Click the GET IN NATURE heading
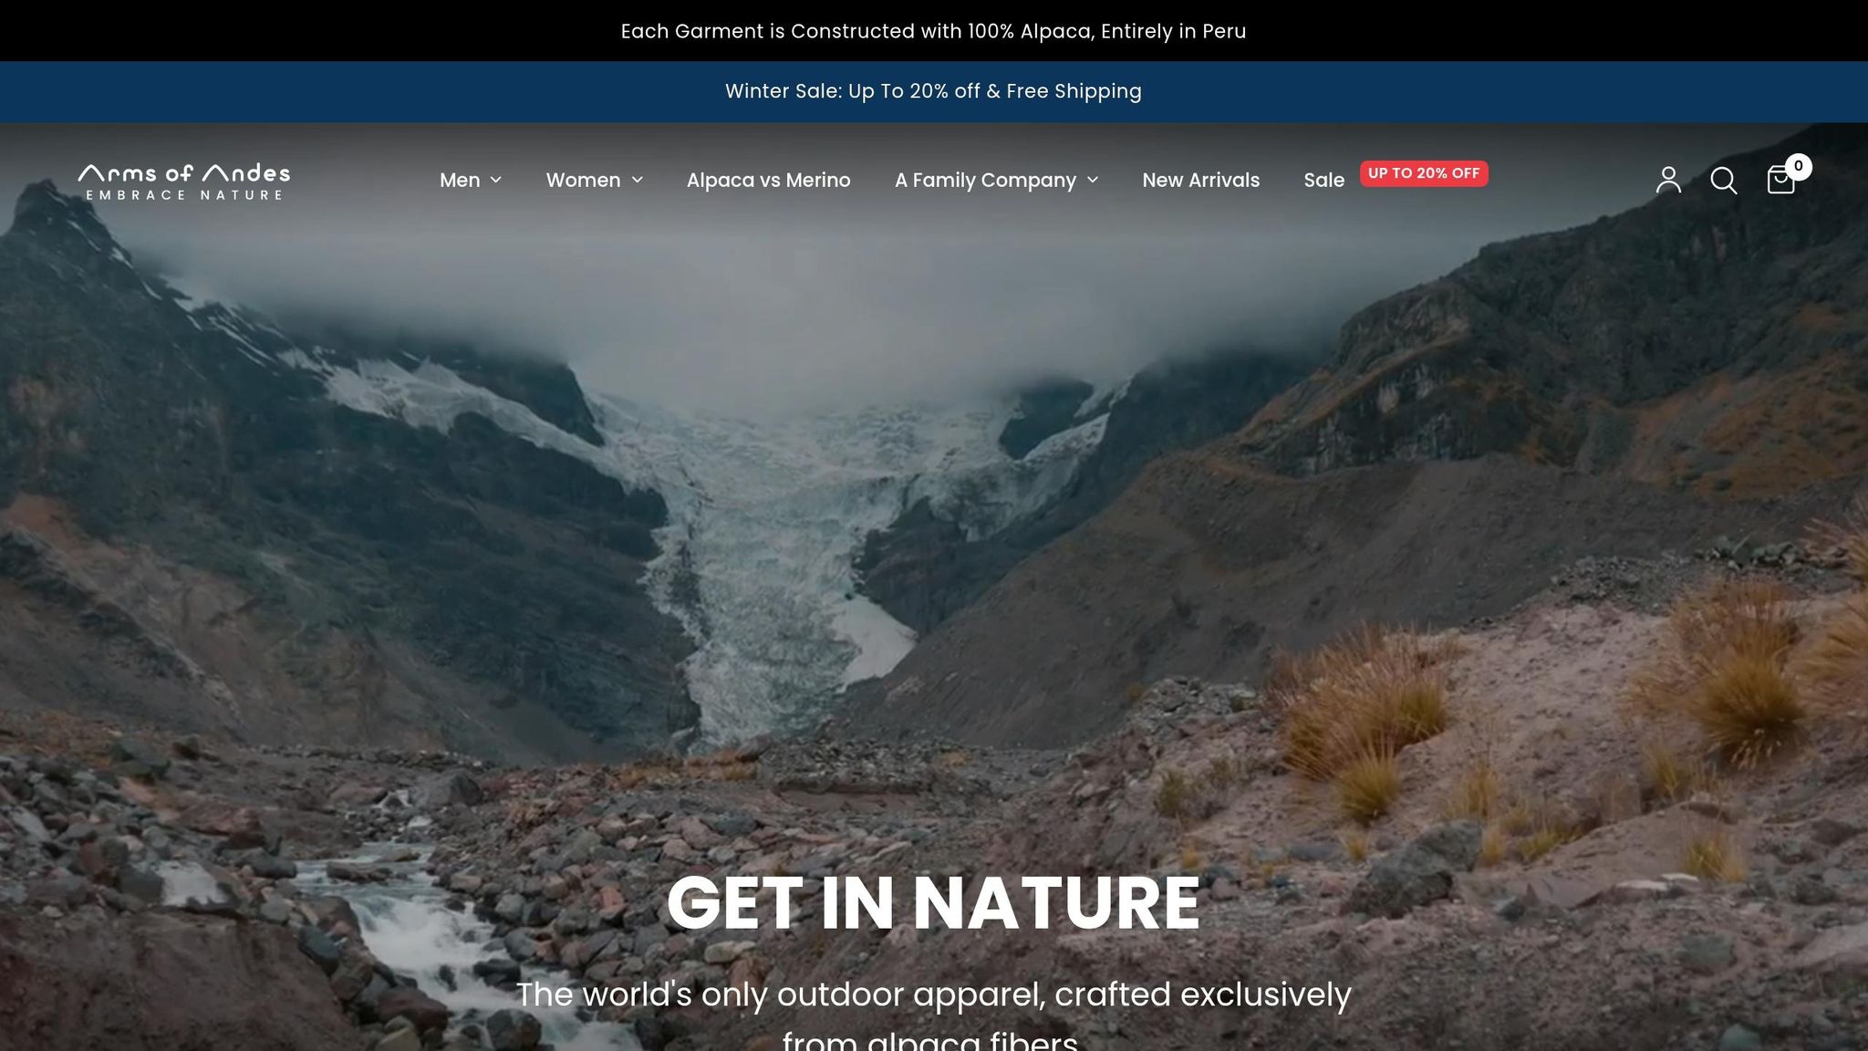This screenshot has height=1051, width=1868. [933, 902]
